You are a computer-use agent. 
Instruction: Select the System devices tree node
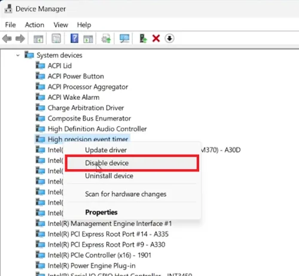point(59,55)
